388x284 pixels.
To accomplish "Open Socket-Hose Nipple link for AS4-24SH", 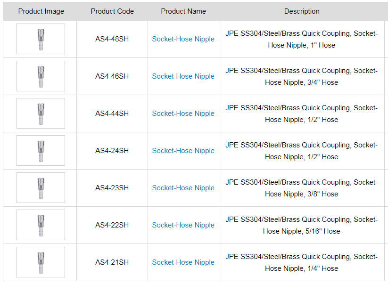I will tap(183, 151).
